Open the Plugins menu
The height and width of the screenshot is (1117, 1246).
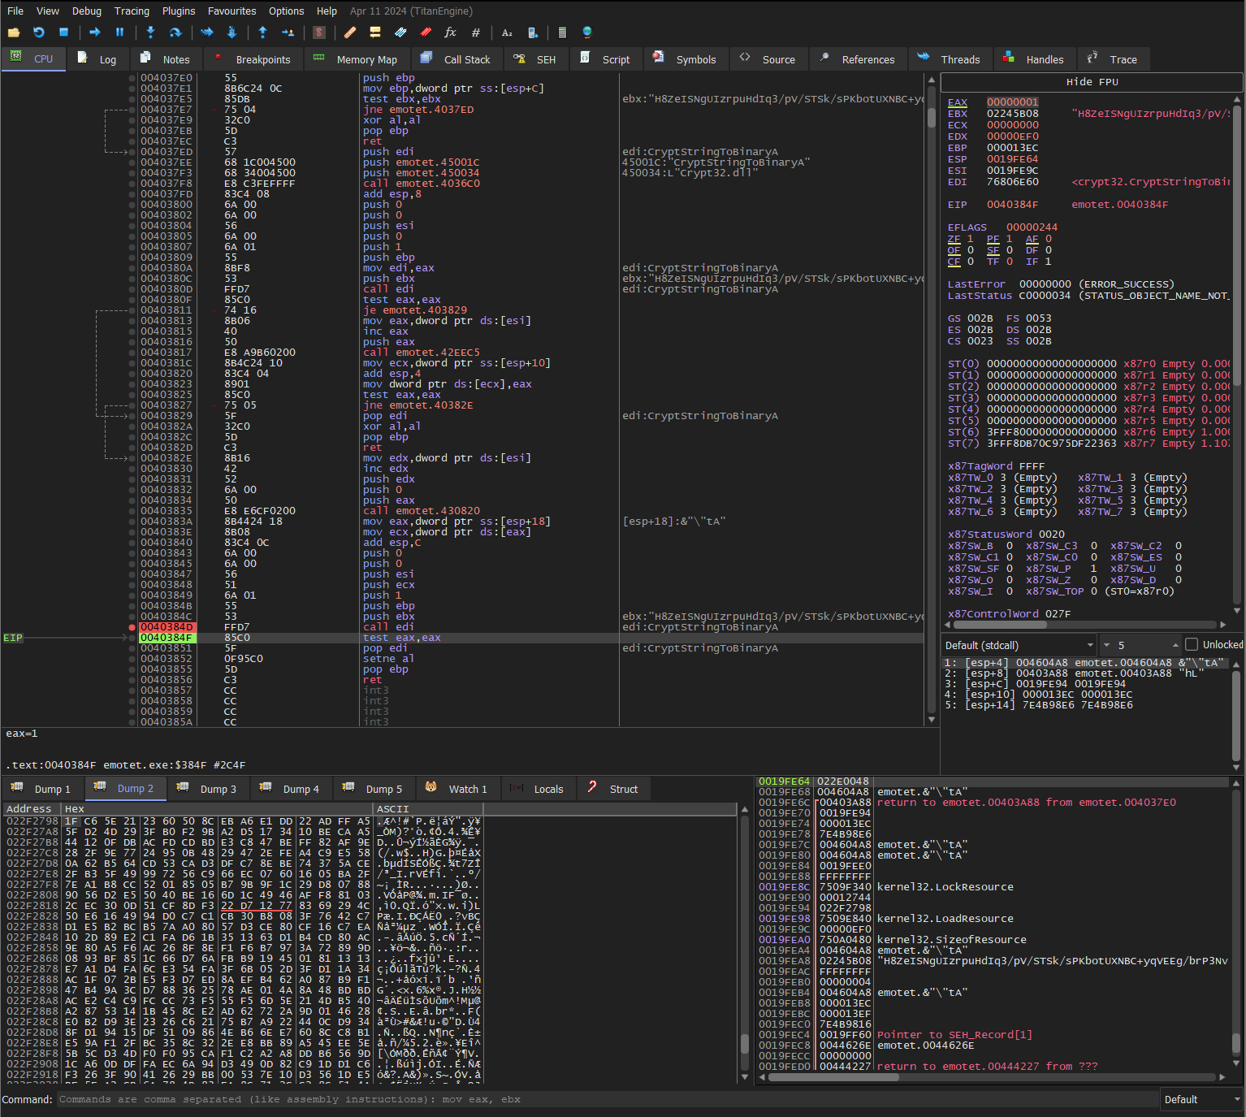point(179,11)
